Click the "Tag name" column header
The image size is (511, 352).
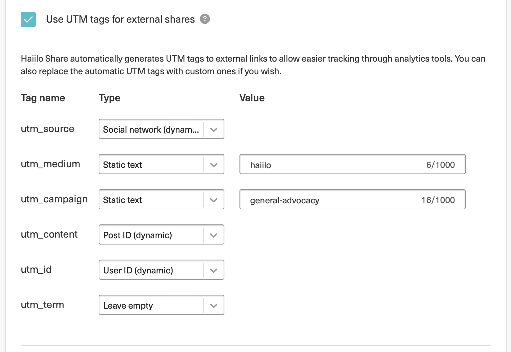pyautogui.click(x=43, y=98)
